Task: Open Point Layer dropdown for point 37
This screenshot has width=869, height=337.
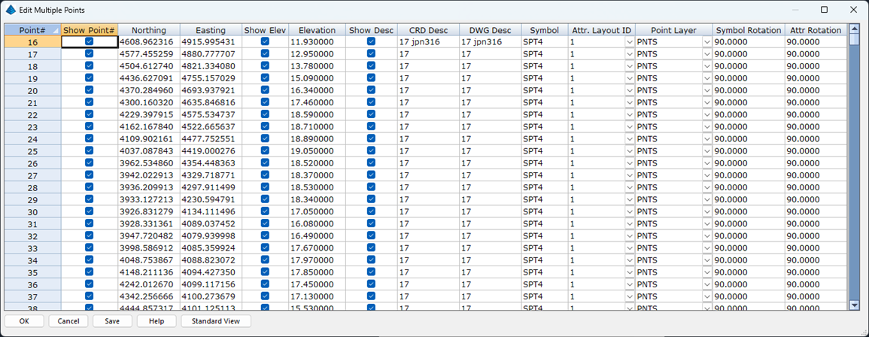Action: click(x=706, y=296)
